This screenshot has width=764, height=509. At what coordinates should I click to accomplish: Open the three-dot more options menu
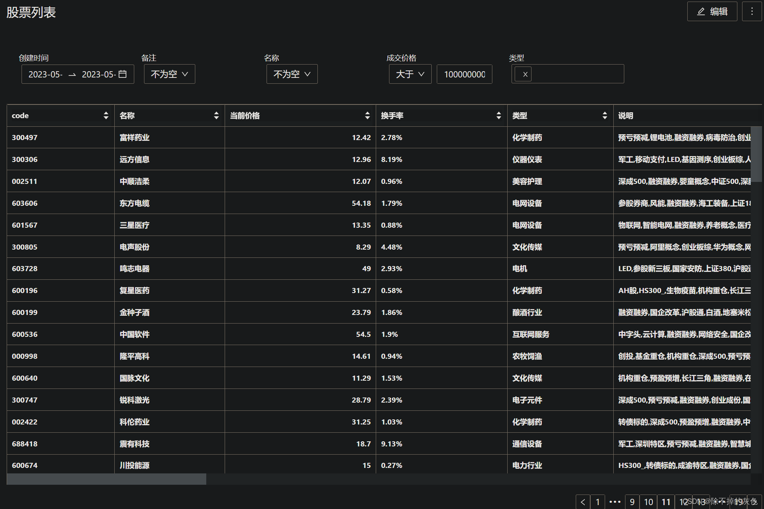[751, 12]
